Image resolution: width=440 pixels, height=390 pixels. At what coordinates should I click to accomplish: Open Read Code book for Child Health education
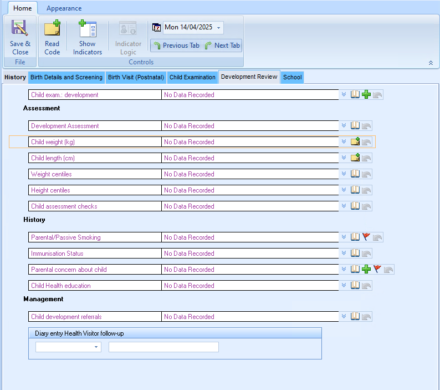tap(355, 285)
